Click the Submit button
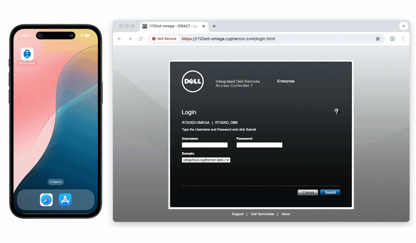This screenshot has width=416, height=243. tap(330, 193)
